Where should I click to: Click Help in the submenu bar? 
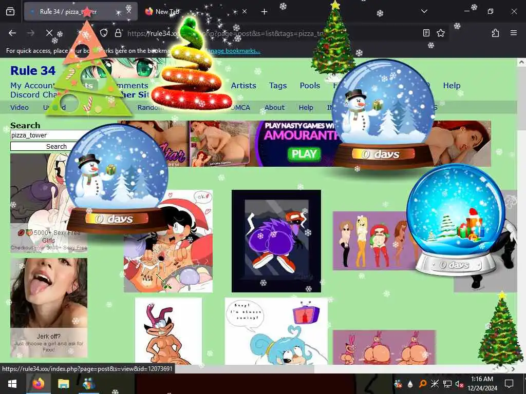tap(306, 108)
